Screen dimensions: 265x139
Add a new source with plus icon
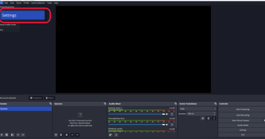tap(56, 135)
